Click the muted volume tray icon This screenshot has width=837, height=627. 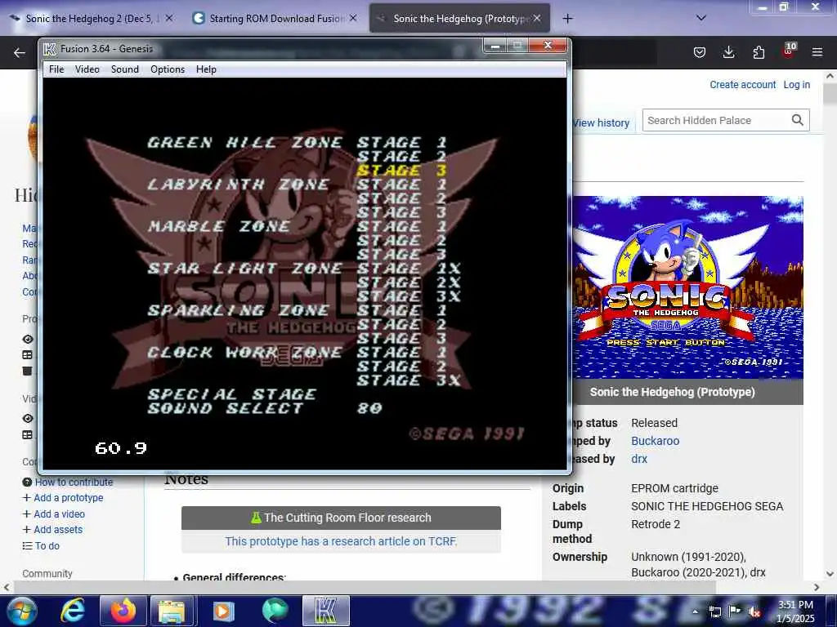click(754, 612)
